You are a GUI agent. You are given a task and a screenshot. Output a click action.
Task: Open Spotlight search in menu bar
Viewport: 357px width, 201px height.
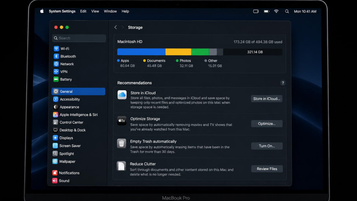287,11
